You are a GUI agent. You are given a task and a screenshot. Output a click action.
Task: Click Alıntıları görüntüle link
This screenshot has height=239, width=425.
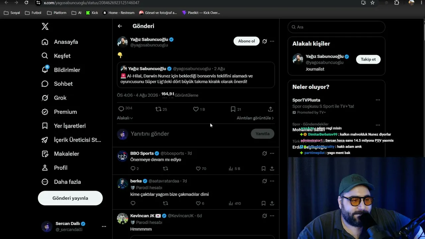pos(255,118)
